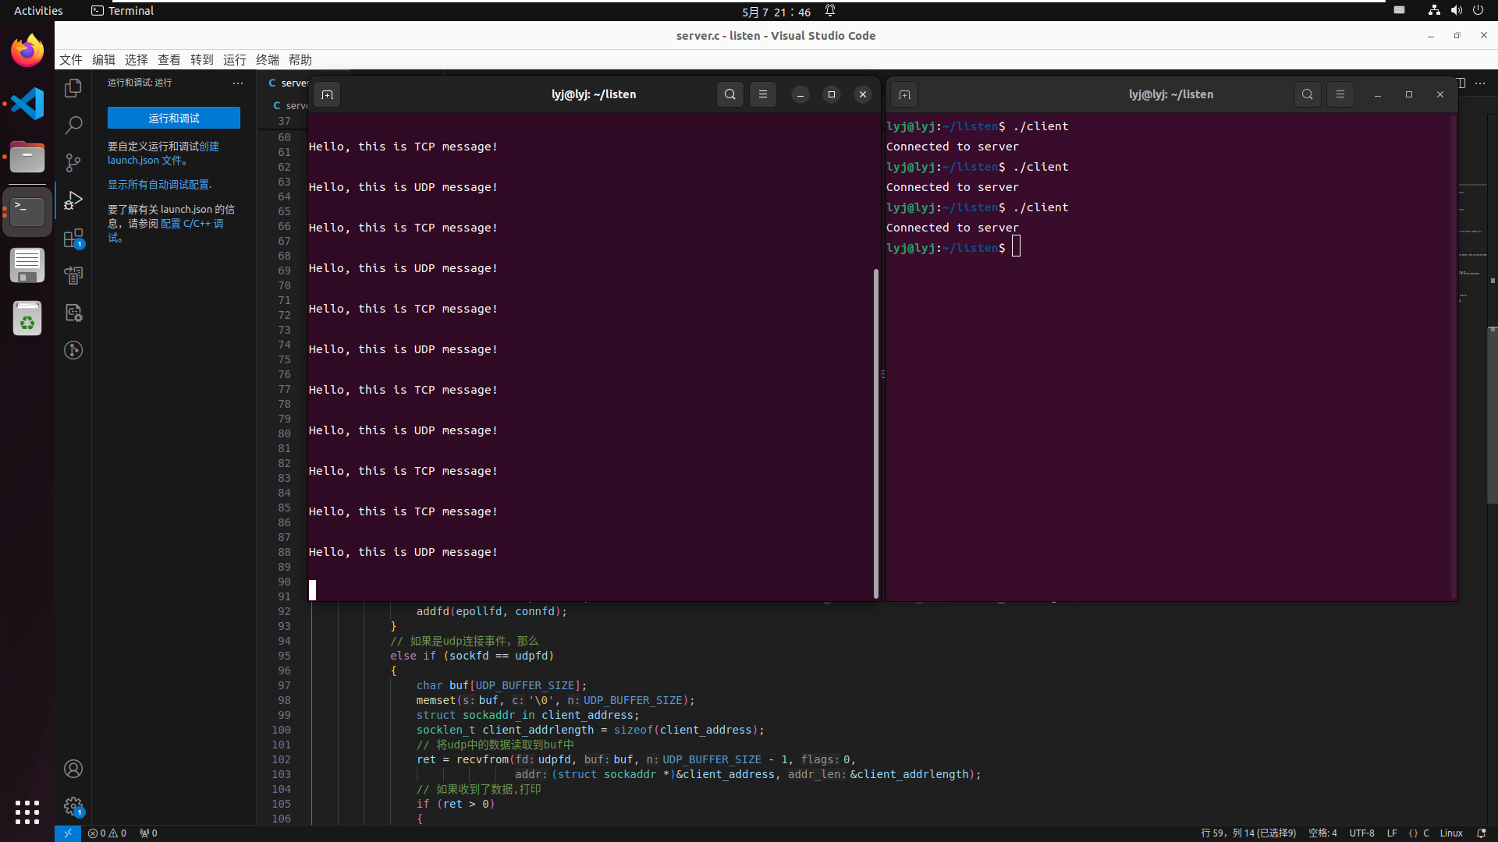Click the 运行和调试 button
This screenshot has height=842, width=1498.
173,118
